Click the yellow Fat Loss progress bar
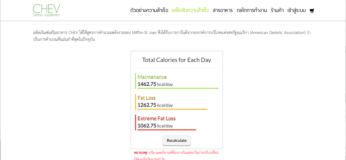 [x=172, y=109]
